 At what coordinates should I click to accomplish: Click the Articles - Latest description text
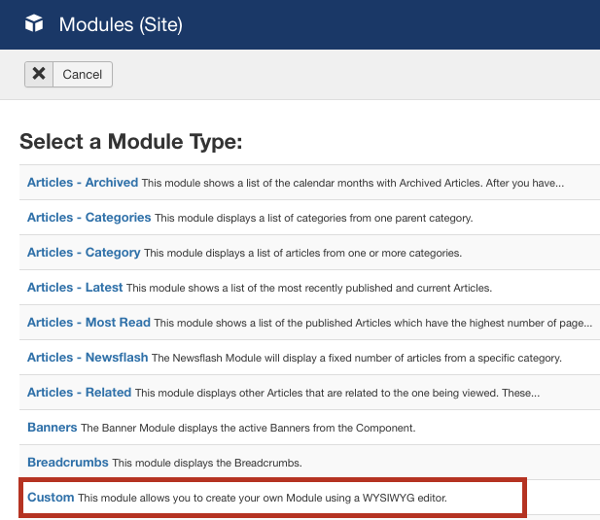pyautogui.click(x=309, y=288)
